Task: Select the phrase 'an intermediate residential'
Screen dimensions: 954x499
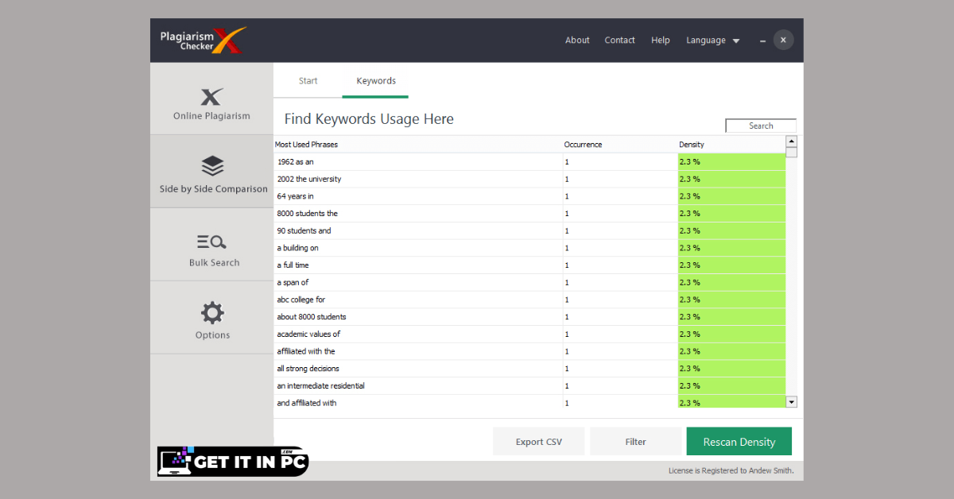Action: pos(320,385)
